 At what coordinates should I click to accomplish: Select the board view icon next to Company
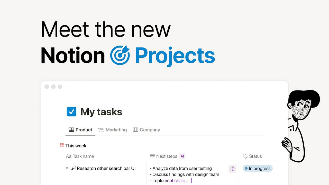click(135, 129)
